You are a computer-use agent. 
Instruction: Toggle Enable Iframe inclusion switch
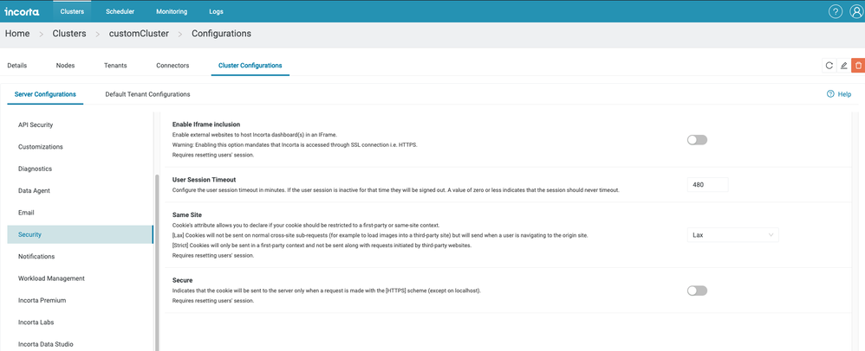pyautogui.click(x=697, y=139)
